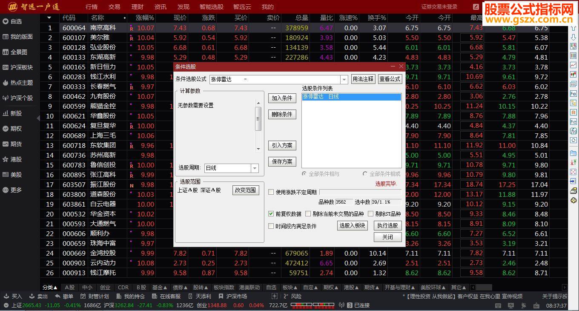
Task: Click the line chart icon in right toolbar
Action: click(573, 65)
